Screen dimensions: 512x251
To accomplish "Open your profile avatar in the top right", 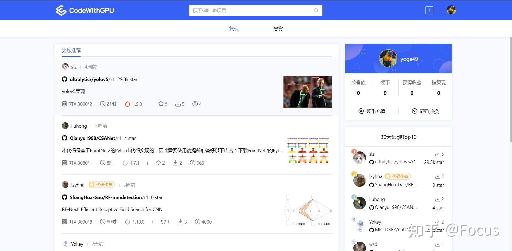I will [x=451, y=10].
